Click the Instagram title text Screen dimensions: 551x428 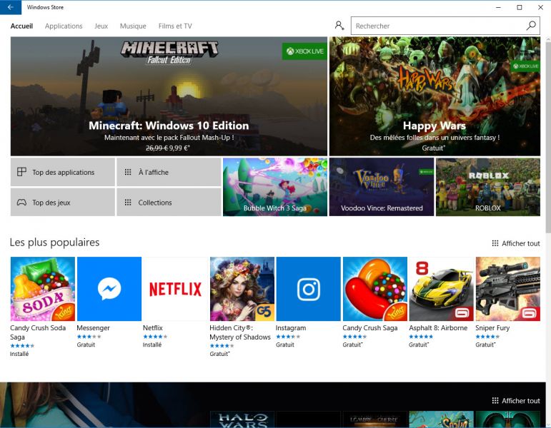[291, 327]
